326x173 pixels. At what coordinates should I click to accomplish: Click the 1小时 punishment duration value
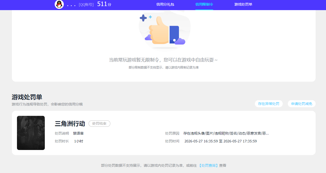(x=79, y=141)
